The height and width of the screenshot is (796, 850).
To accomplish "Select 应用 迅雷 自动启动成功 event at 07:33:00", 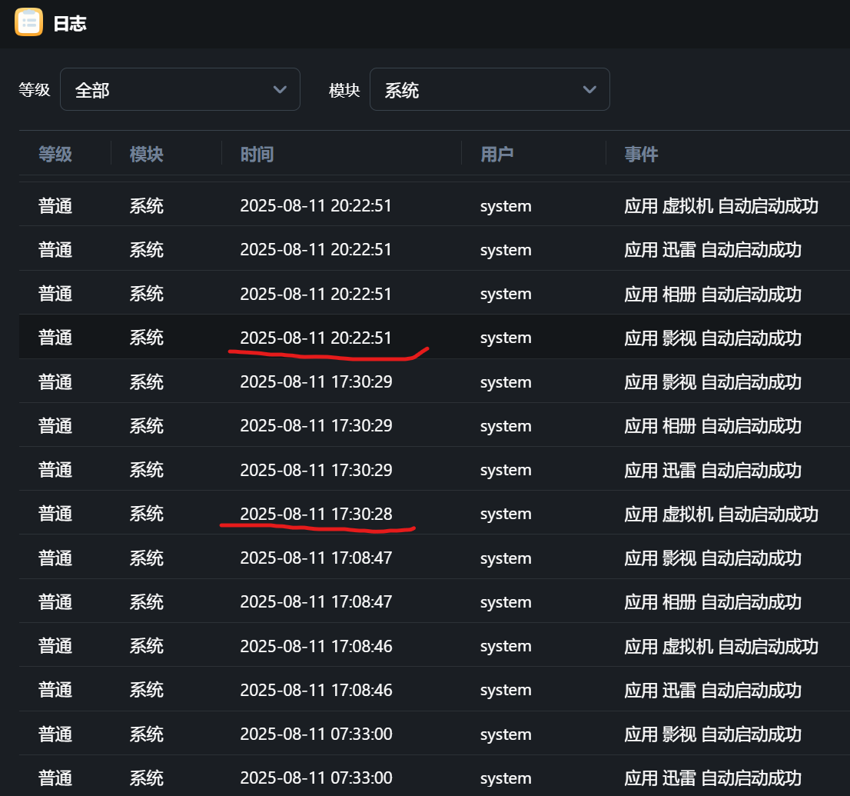I will point(713,778).
